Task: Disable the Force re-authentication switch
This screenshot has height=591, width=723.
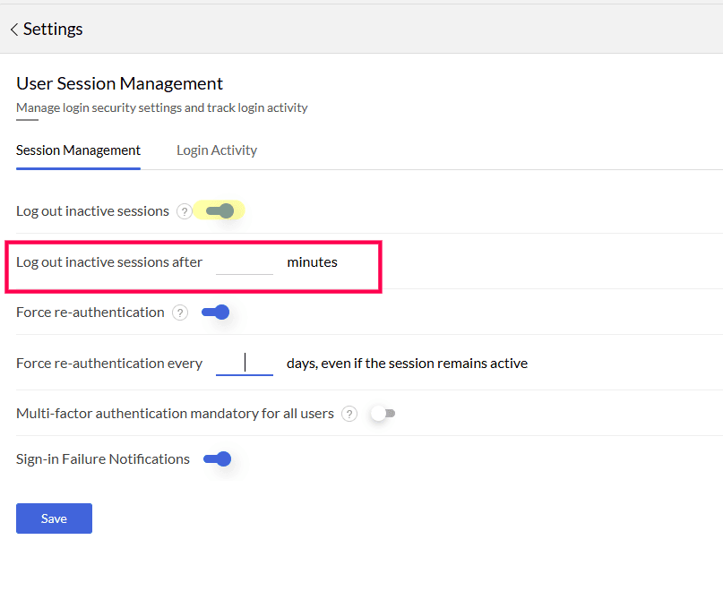Action: point(216,313)
